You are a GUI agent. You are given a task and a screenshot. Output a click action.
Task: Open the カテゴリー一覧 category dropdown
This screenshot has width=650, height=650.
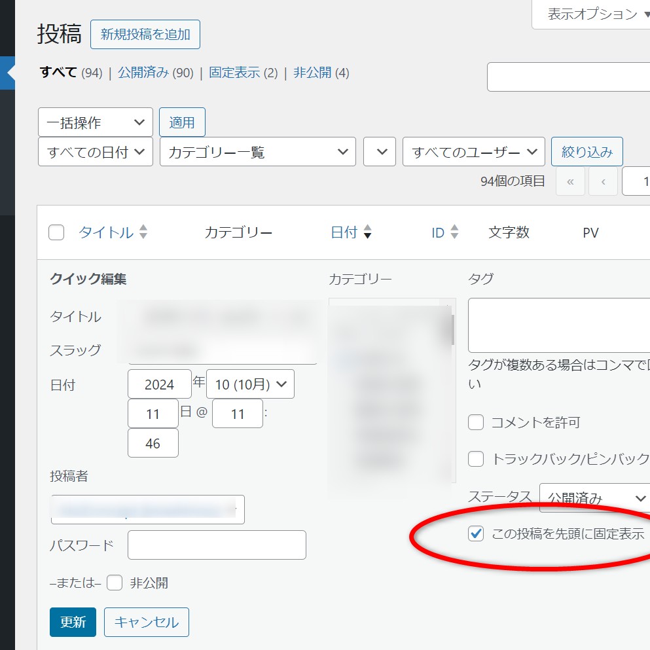tap(257, 152)
